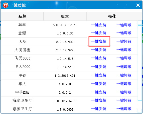
Task: Uninstall 华大 with 一键卸载
Action: click(124, 84)
